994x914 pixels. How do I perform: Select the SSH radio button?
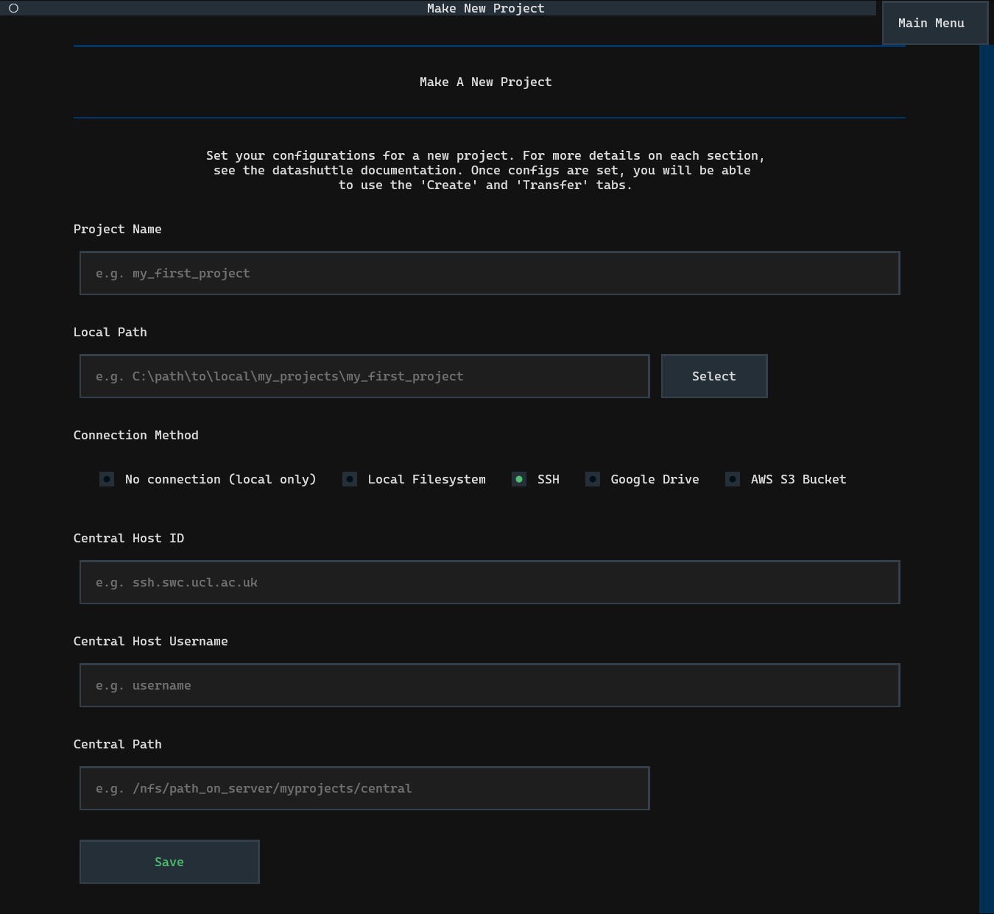point(519,479)
